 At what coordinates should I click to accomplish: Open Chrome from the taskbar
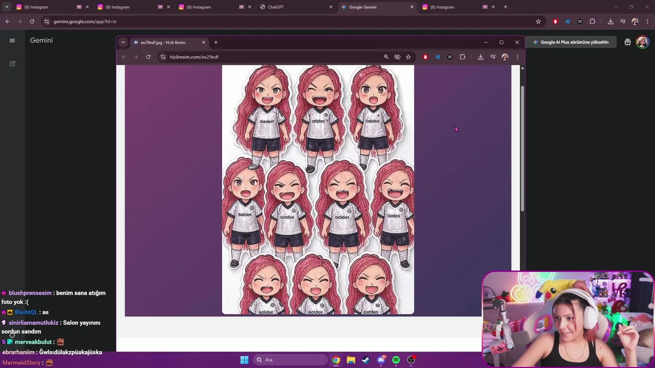(x=336, y=360)
